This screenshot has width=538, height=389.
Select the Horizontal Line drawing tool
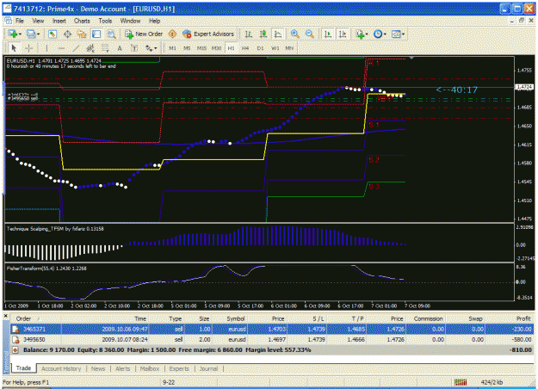61,48
